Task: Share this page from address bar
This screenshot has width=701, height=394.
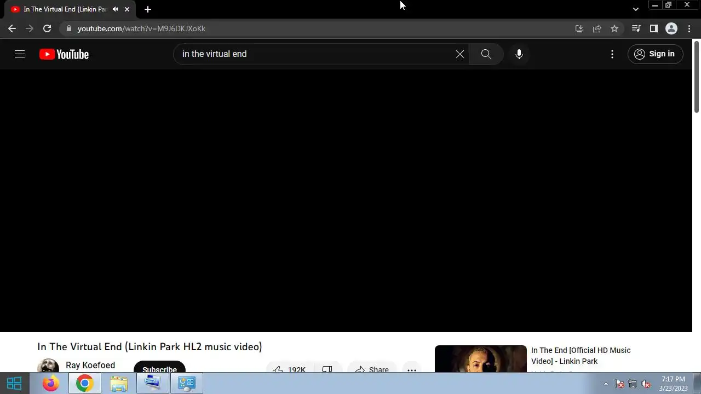Action: coord(597,28)
